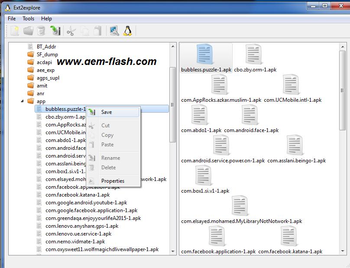The height and width of the screenshot is (268, 350).
Task: Click the tree pane scroll up arrow
Action: pos(173,46)
